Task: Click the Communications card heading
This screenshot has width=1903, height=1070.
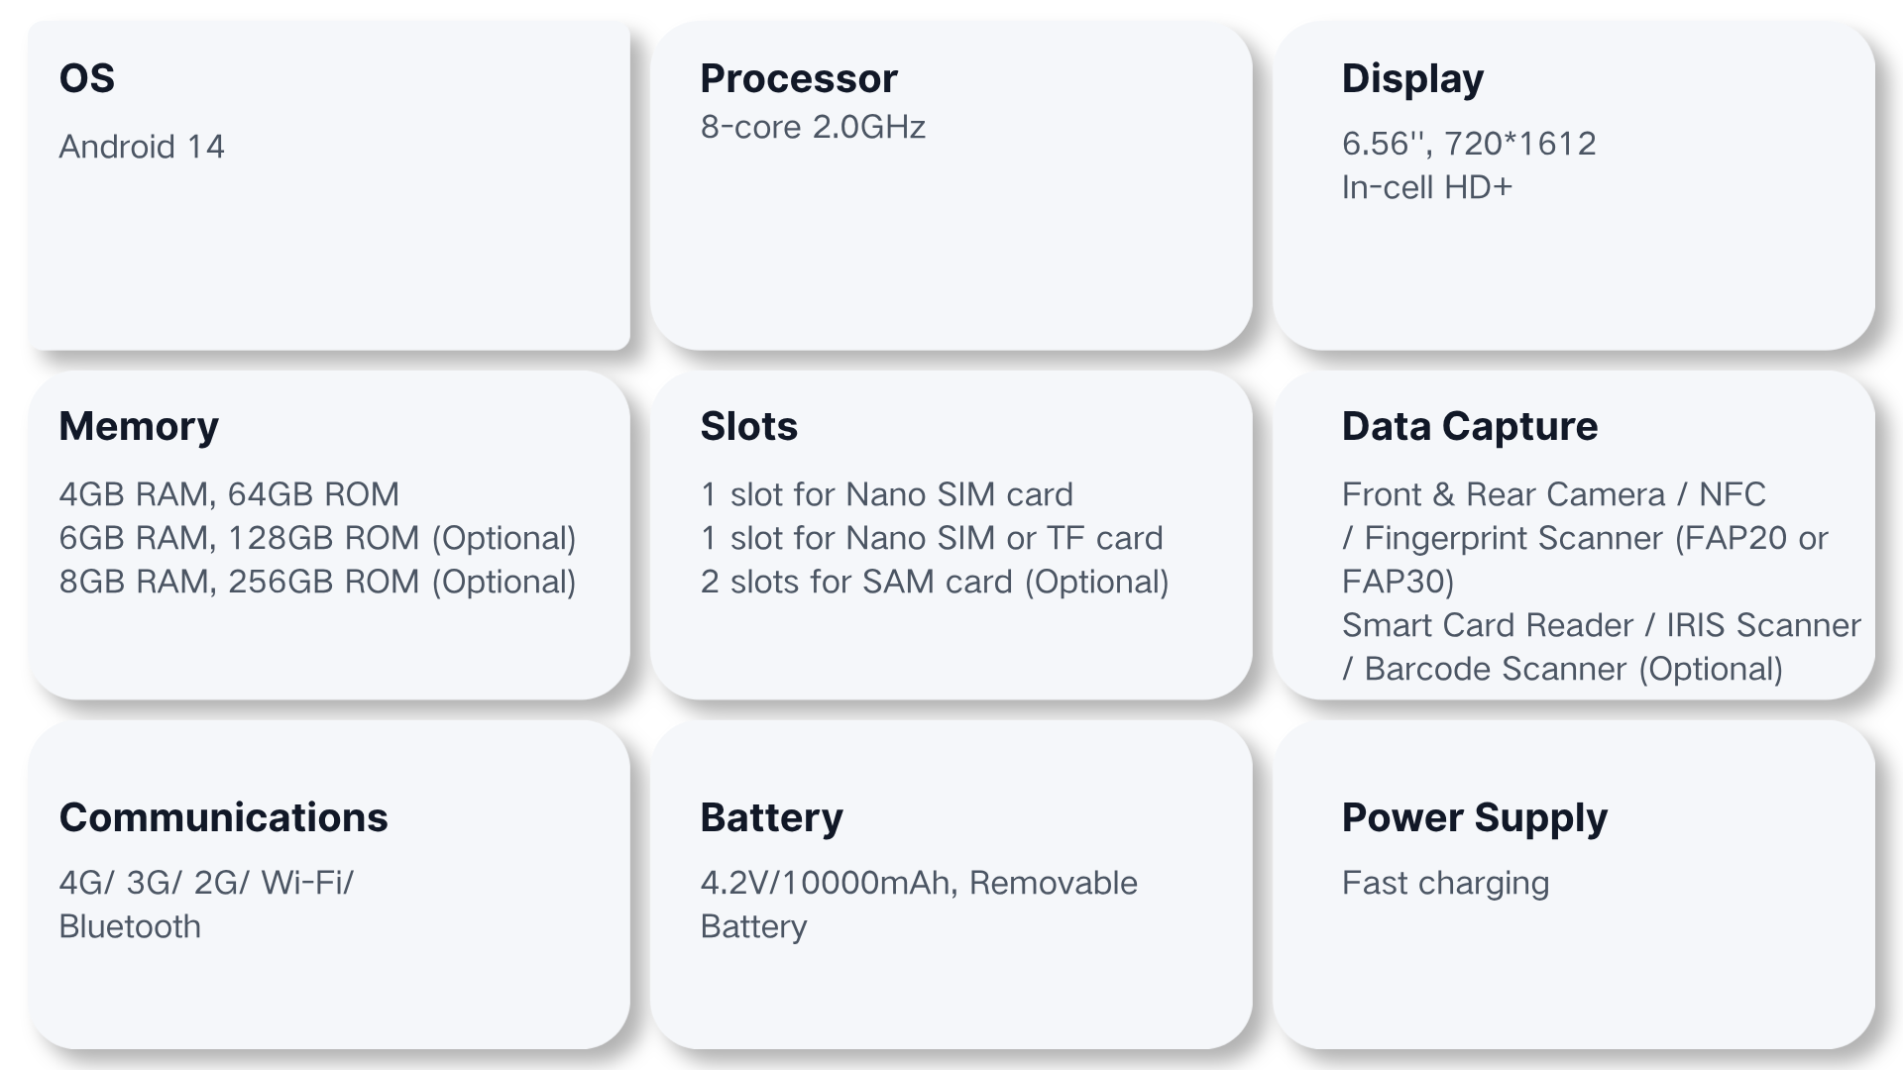Action: coord(223,817)
